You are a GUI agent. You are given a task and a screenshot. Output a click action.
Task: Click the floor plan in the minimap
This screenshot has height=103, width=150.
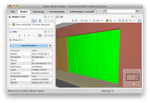tap(133, 77)
